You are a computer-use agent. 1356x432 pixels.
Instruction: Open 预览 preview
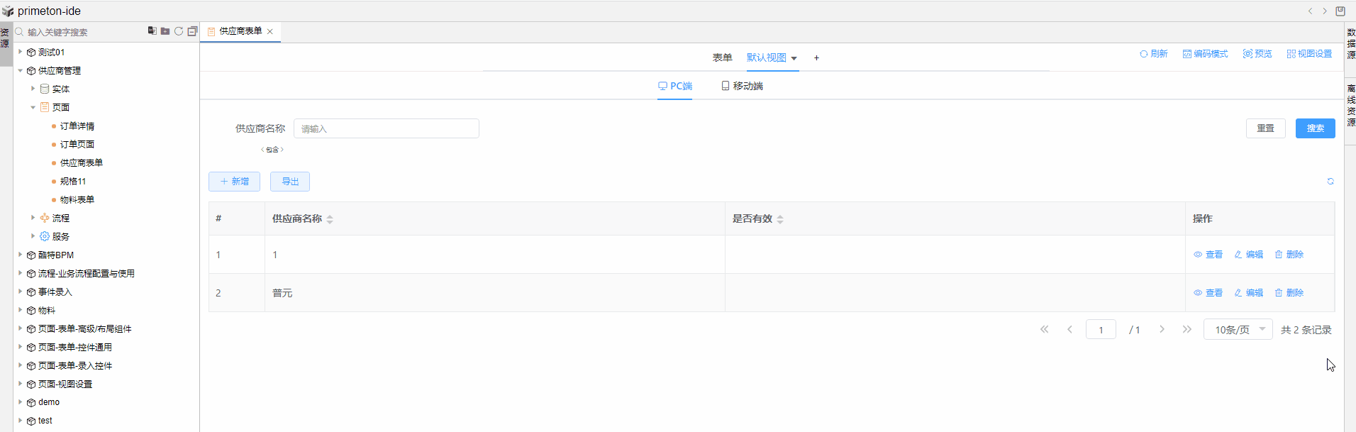1257,54
